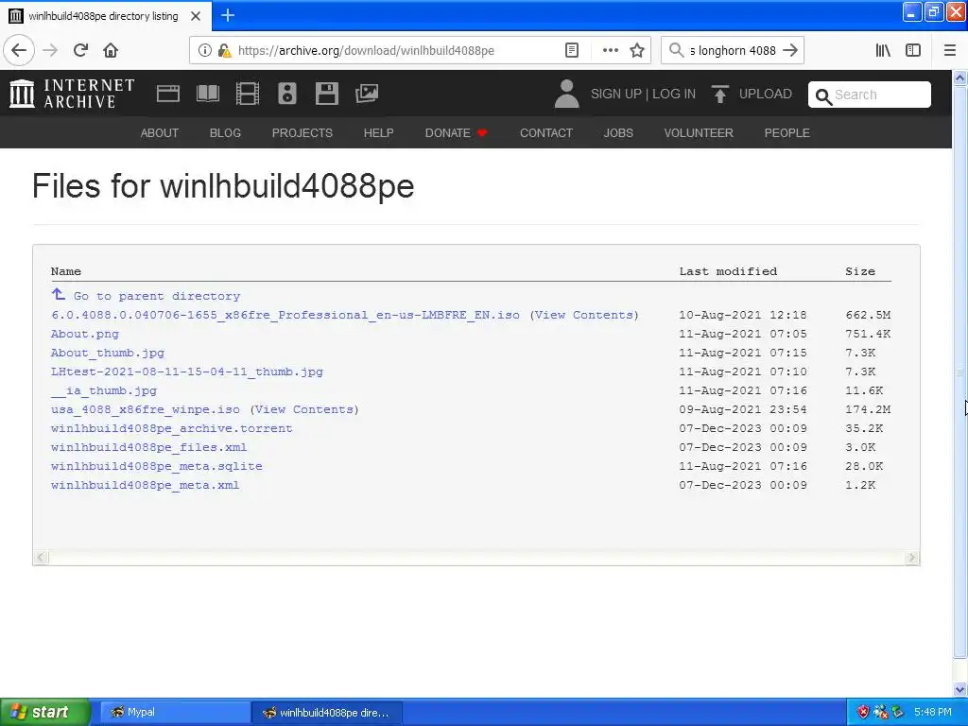
Task: Bookmark this page with the star icon
Action: point(637,51)
